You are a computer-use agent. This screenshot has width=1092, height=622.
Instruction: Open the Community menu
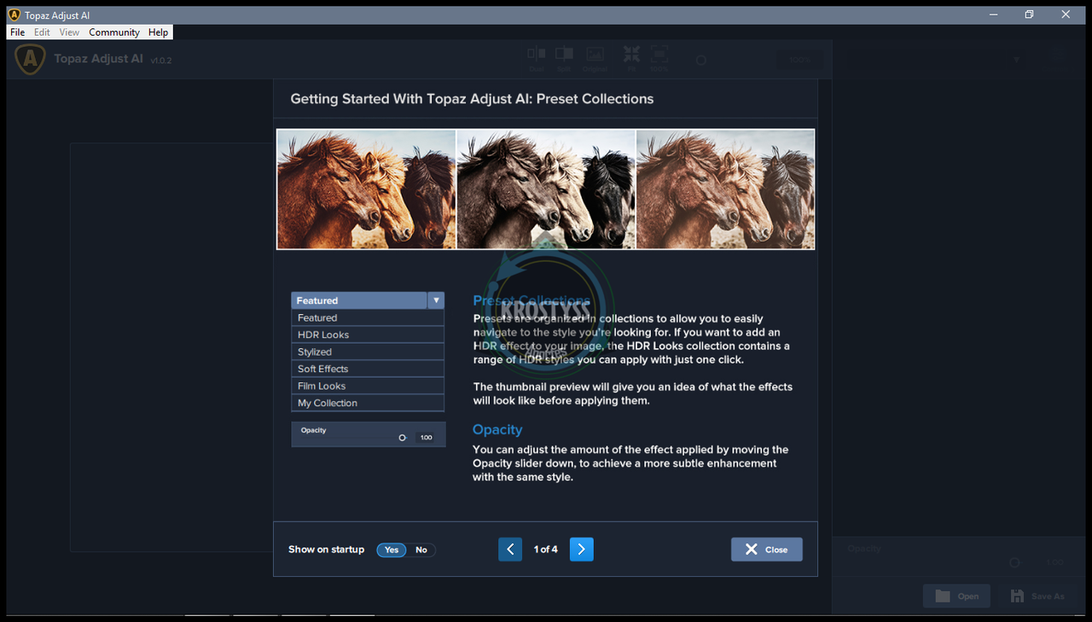(x=114, y=32)
